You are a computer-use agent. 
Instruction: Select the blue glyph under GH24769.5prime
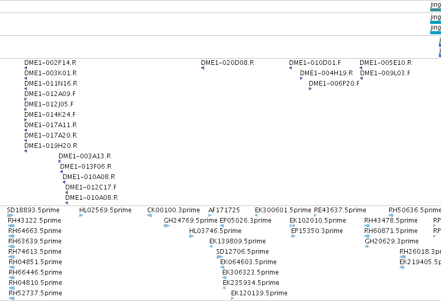(167, 226)
